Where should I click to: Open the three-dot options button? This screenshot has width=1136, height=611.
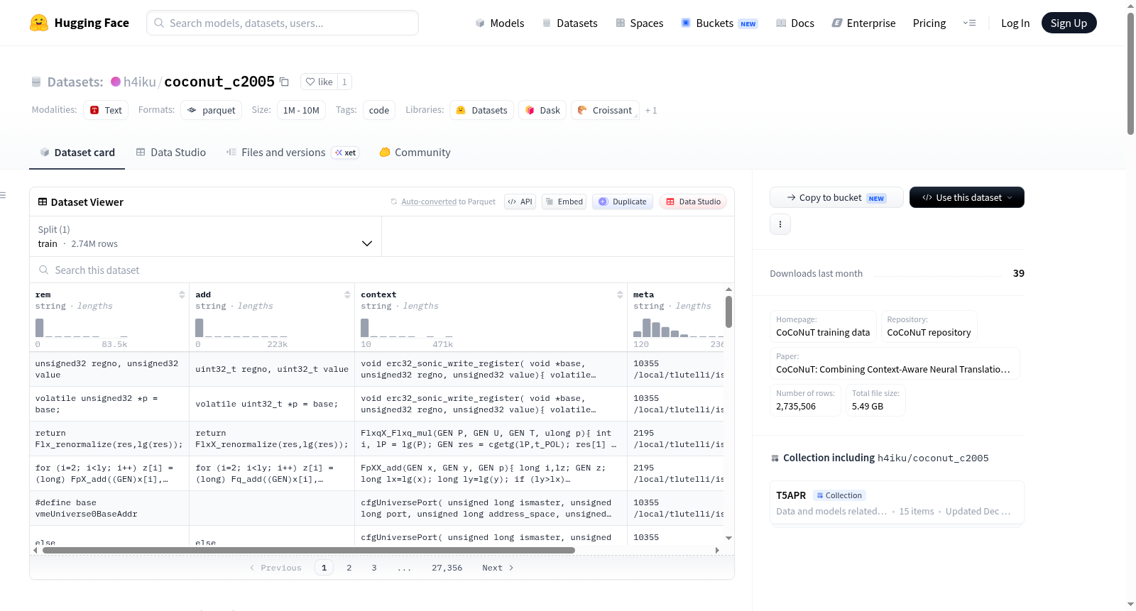pyautogui.click(x=780, y=224)
